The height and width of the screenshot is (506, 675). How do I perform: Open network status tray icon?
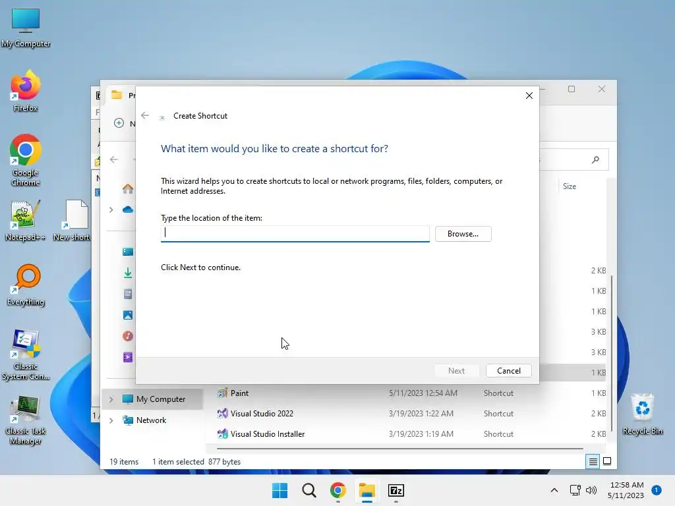coord(575,490)
